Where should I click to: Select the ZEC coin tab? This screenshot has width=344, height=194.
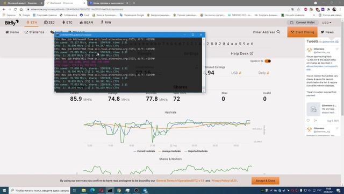click(x=49, y=23)
